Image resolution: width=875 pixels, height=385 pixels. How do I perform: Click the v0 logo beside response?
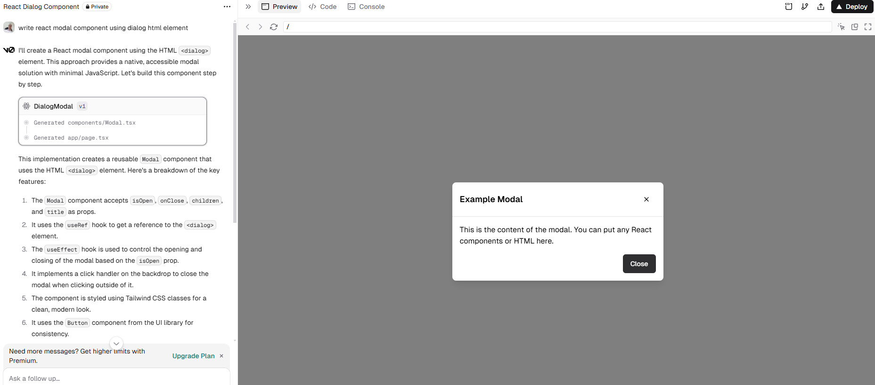(x=9, y=50)
